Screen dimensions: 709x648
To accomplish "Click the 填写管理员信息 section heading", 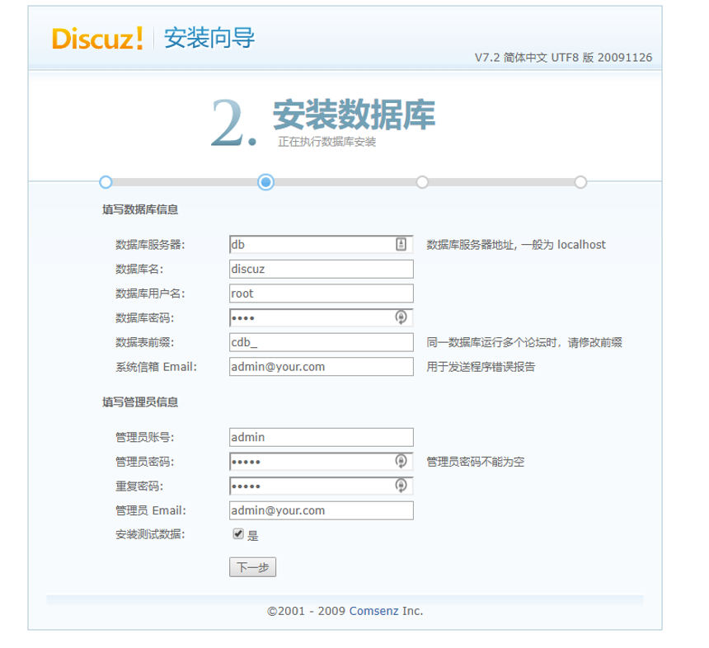I will coord(140,402).
